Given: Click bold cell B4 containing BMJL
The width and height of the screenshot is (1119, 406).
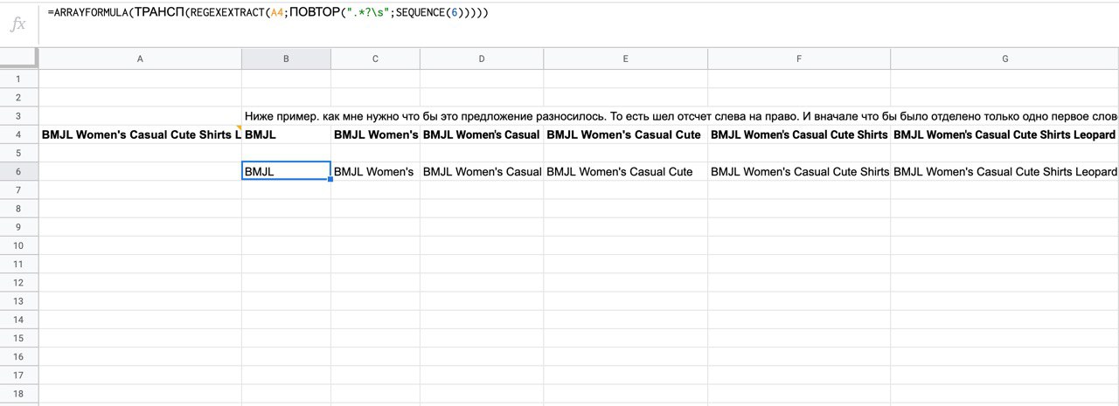Looking at the screenshot, I should pyautogui.click(x=286, y=134).
